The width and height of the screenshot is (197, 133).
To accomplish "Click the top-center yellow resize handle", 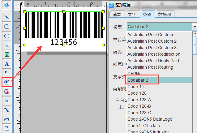I will tap(64, 11).
